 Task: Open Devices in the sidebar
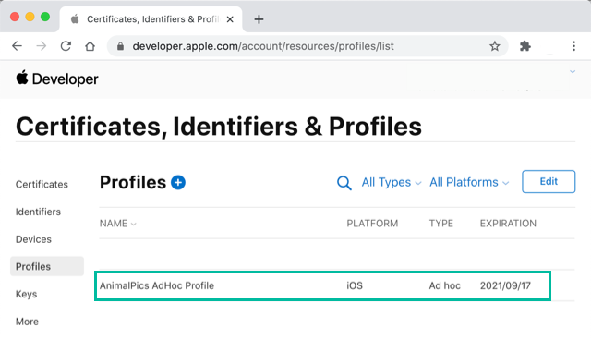click(33, 239)
